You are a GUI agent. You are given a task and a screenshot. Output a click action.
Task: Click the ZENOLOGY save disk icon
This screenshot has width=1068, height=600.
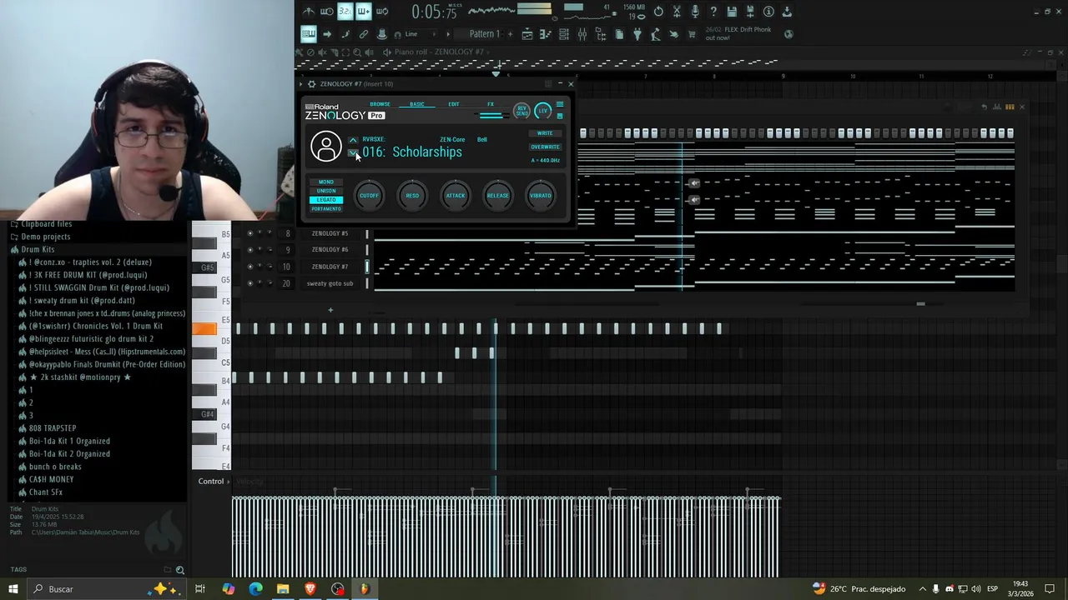560,116
